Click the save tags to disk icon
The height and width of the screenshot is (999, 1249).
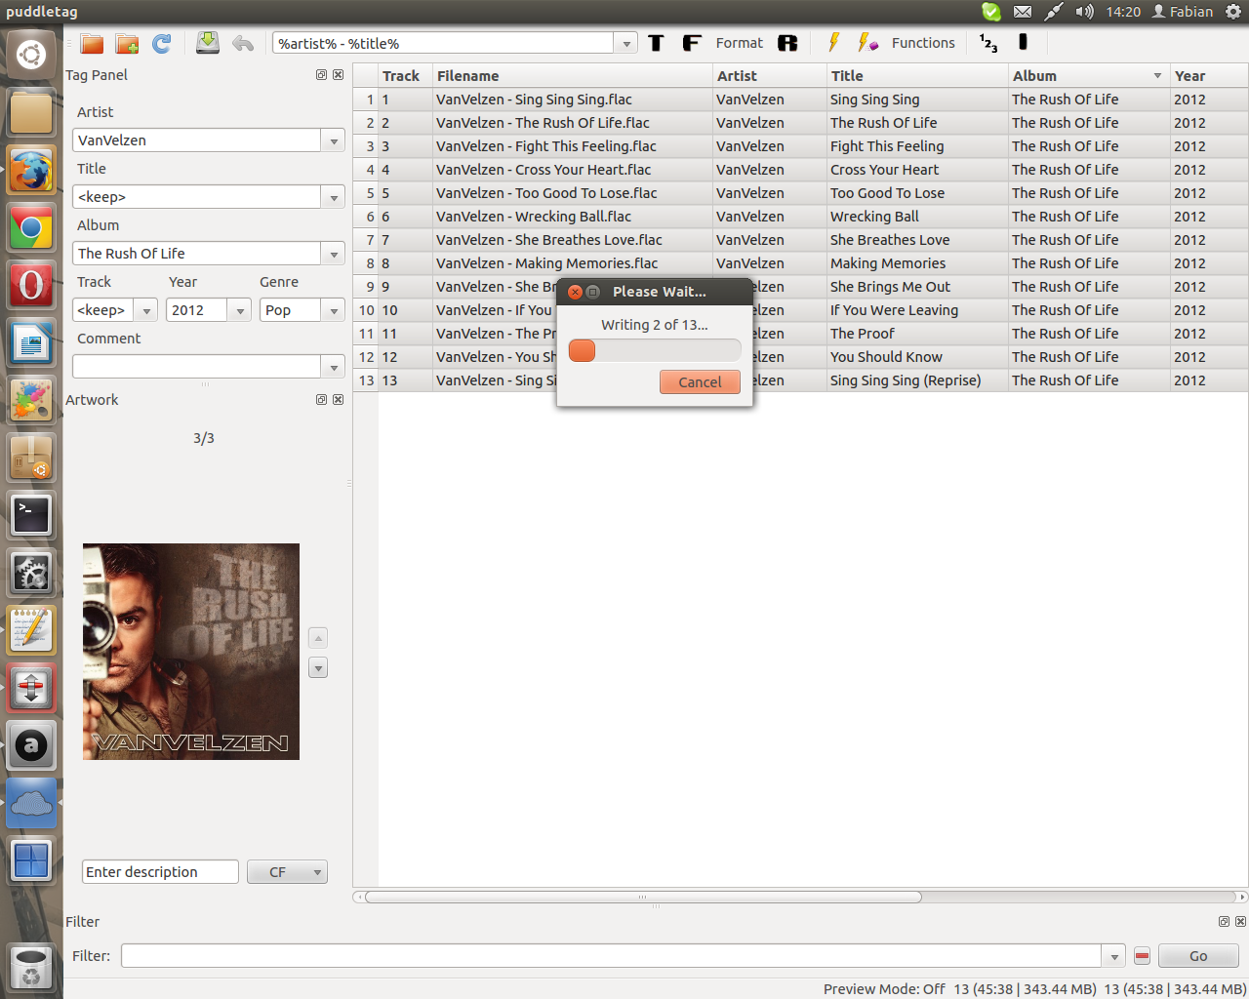(x=208, y=43)
